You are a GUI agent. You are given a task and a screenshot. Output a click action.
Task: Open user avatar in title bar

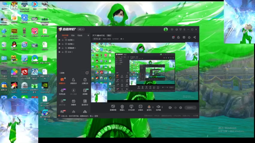(165, 29)
